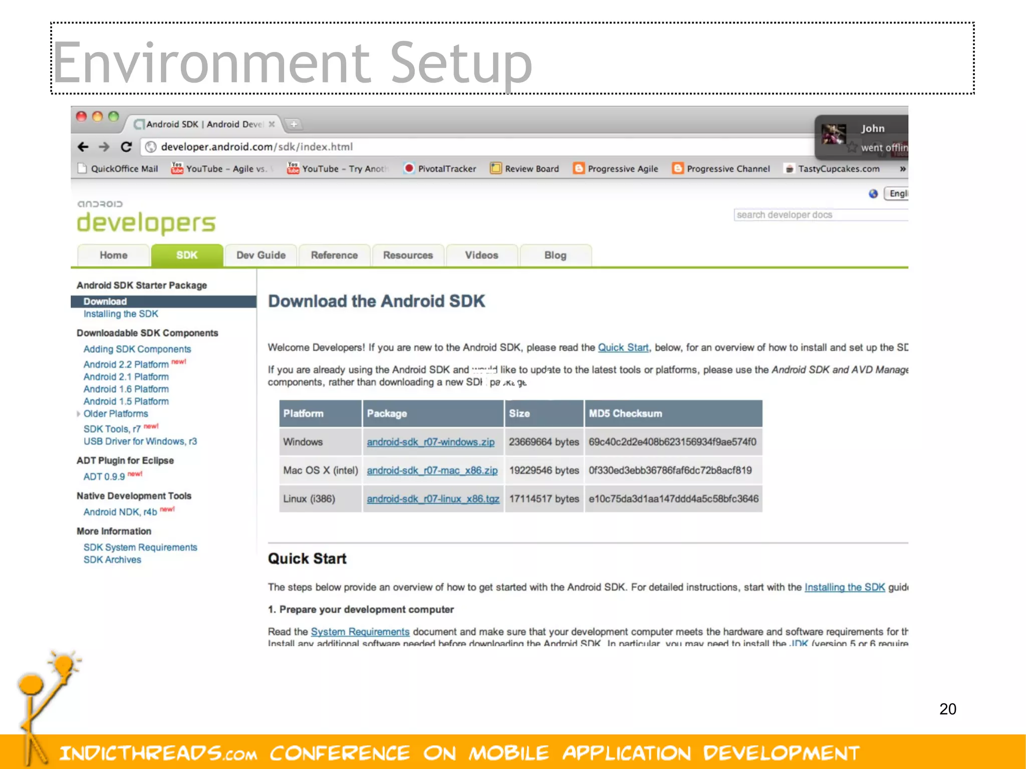Click the Windows MD5 checksum value
The width and height of the screenshot is (1026, 769).
click(673, 442)
